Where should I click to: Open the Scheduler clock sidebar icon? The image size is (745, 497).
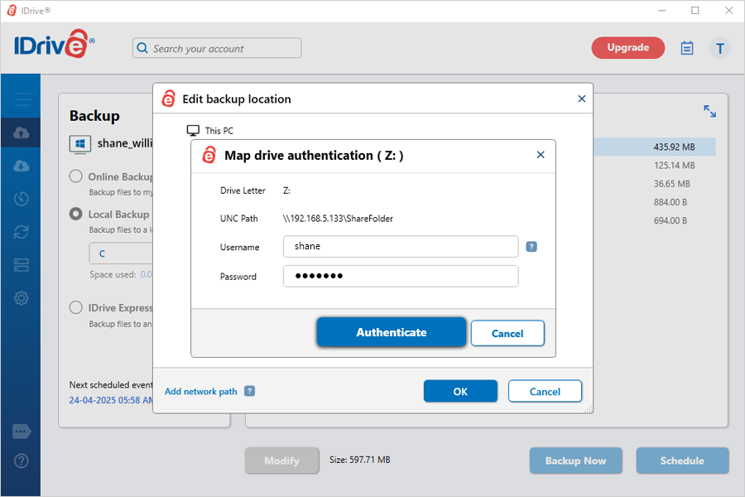point(22,199)
